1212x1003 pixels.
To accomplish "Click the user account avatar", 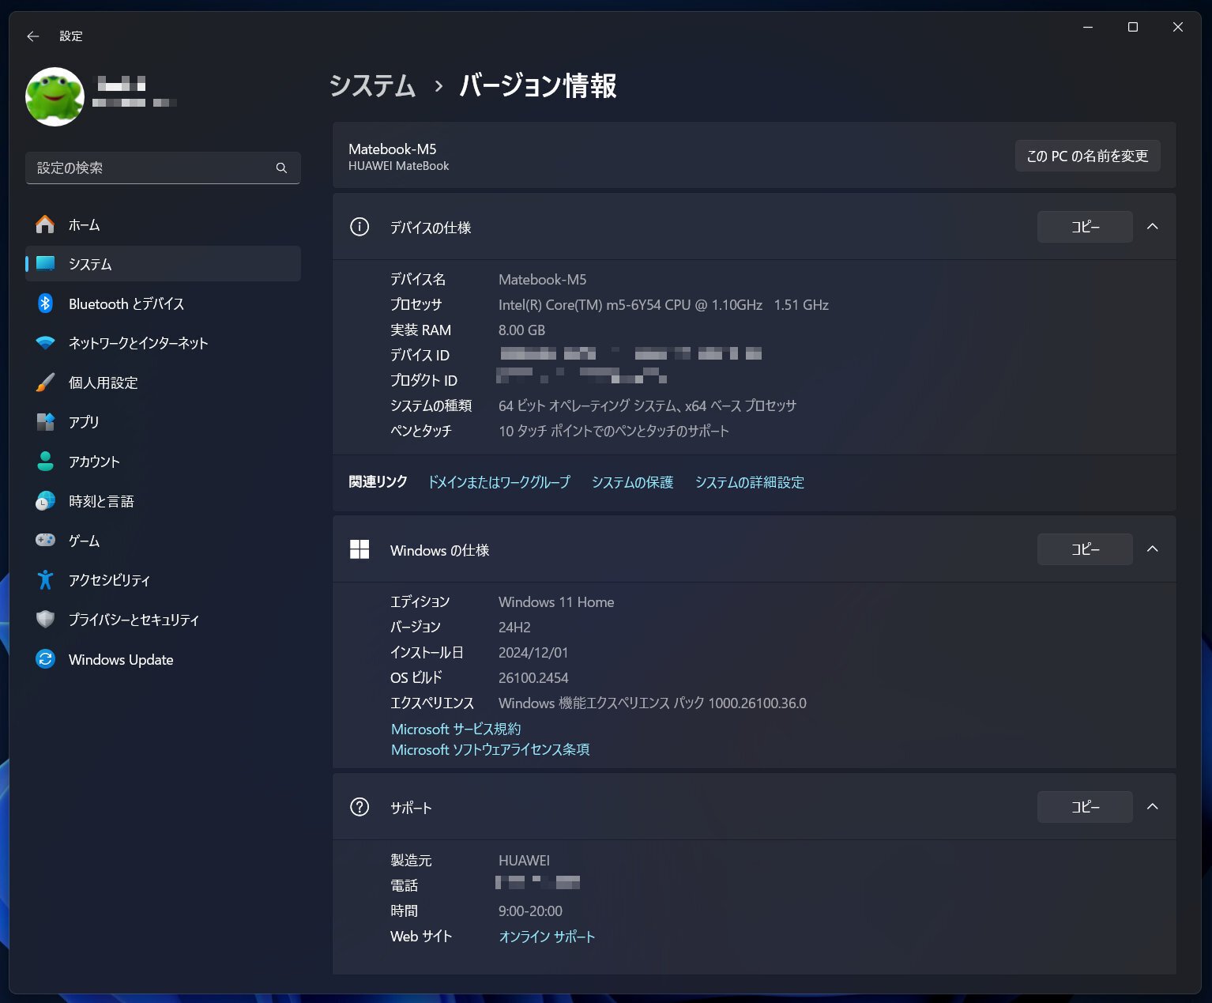I will click(55, 96).
